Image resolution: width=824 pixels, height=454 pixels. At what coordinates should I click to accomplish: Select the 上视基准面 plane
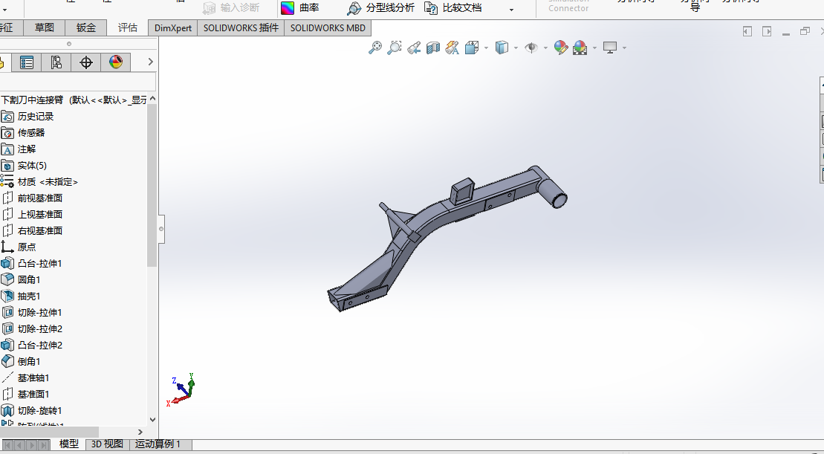pos(40,215)
